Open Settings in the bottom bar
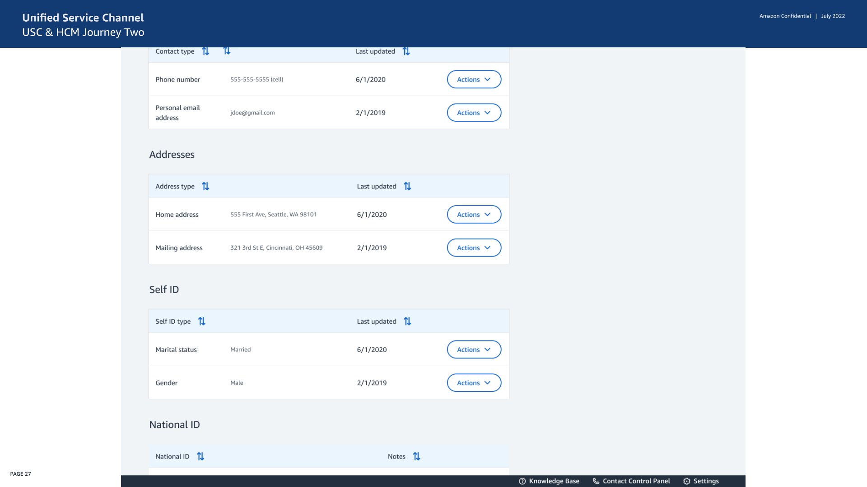Screen dimensions: 867x487 (701, 481)
